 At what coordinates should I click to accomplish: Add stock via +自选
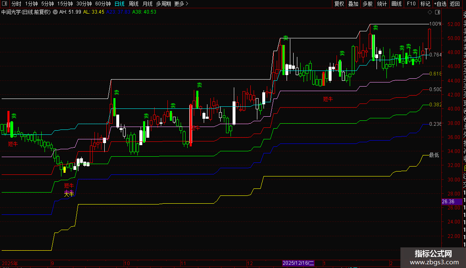pos(440,4)
